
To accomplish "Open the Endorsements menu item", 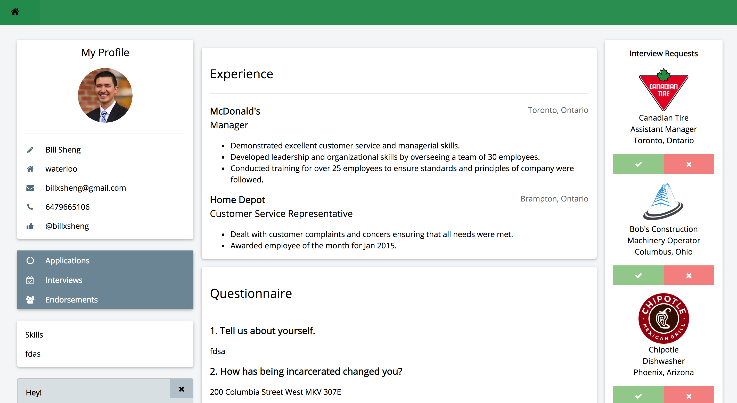I will click(71, 299).
